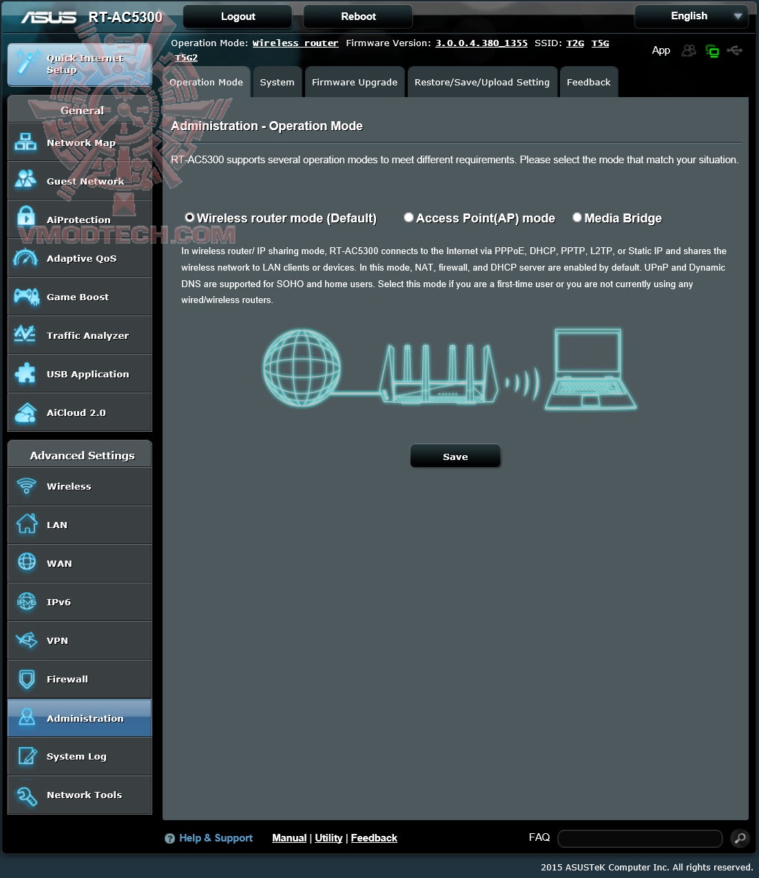The width and height of the screenshot is (759, 878).
Task: Click the Traffic Analyzer chart icon
Action: pyautogui.click(x=25, y=334)
